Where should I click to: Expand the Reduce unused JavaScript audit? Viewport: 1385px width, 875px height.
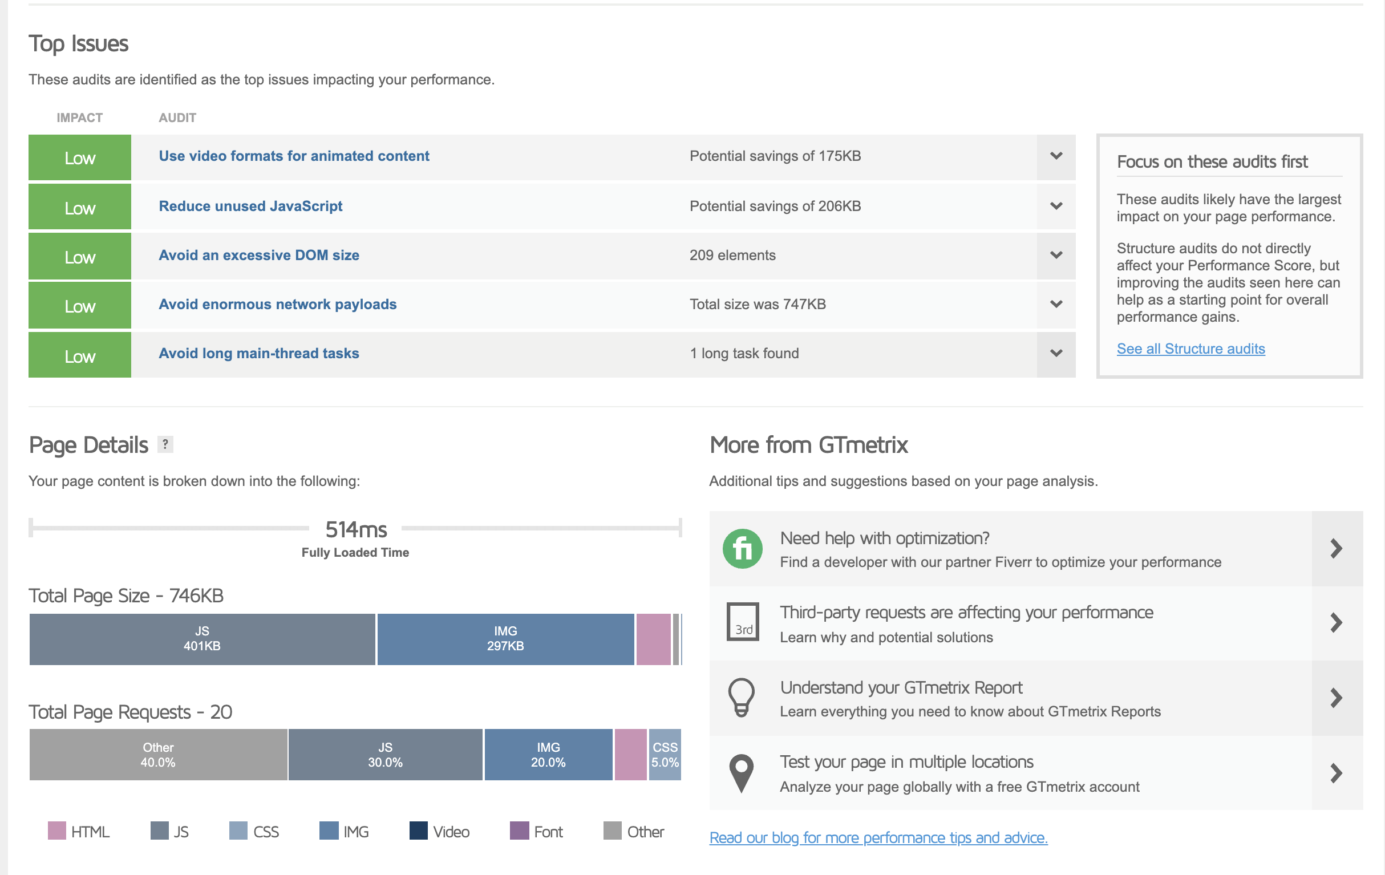click(1055, 206)
